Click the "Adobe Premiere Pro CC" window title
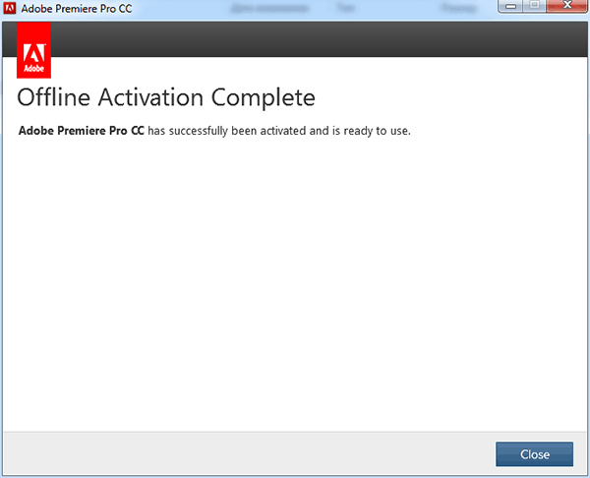The image size is (590, 478). point(77,9)
